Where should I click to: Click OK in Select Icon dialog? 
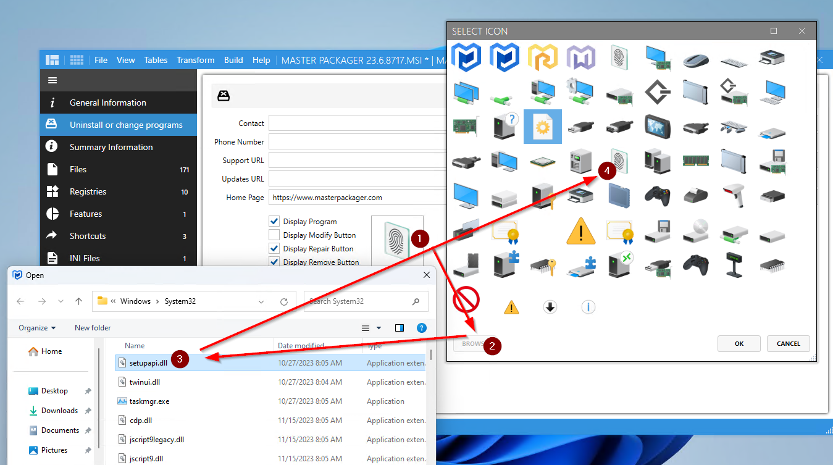tap(739, 343)
